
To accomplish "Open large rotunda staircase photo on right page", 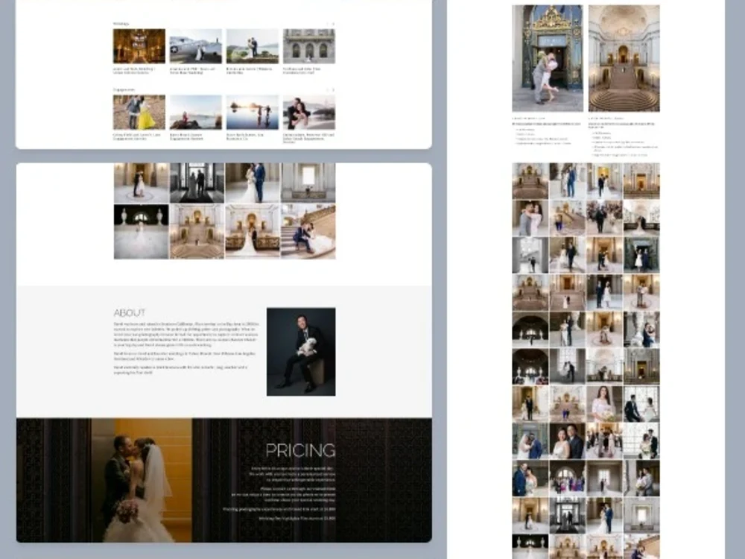I will pos(624,58).
